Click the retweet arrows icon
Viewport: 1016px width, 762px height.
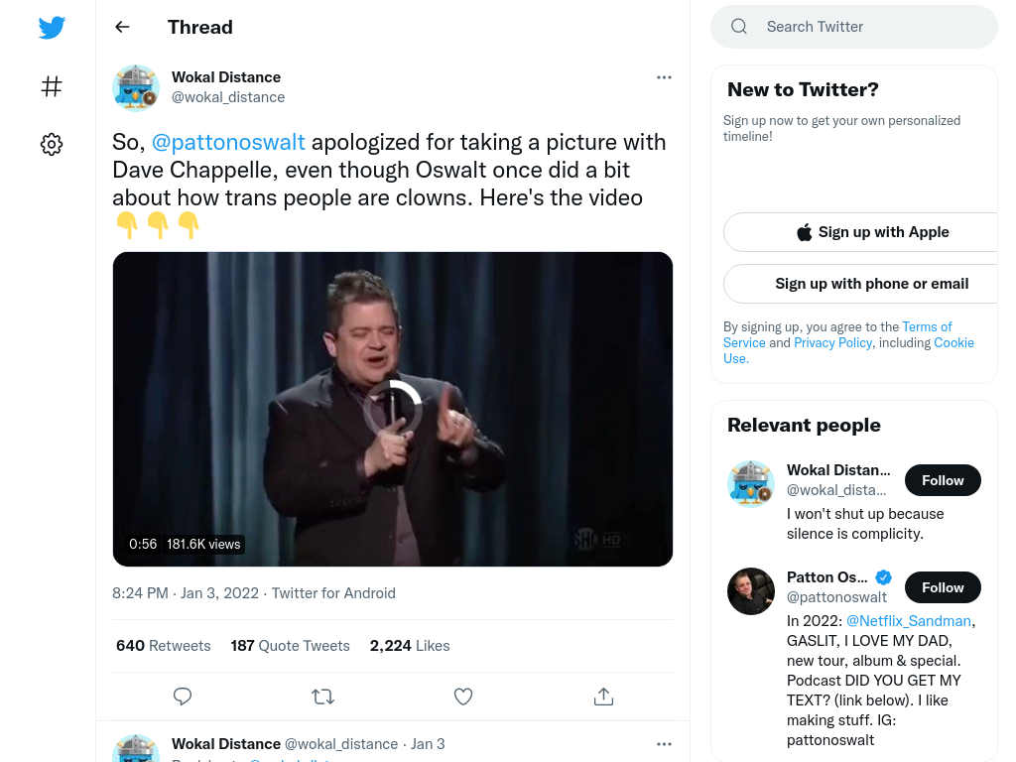click(322, 697)
